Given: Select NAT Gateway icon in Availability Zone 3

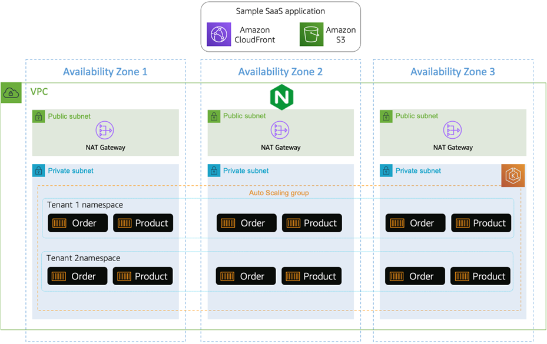Looking at the screenshot, I should (x=452, y=131).
